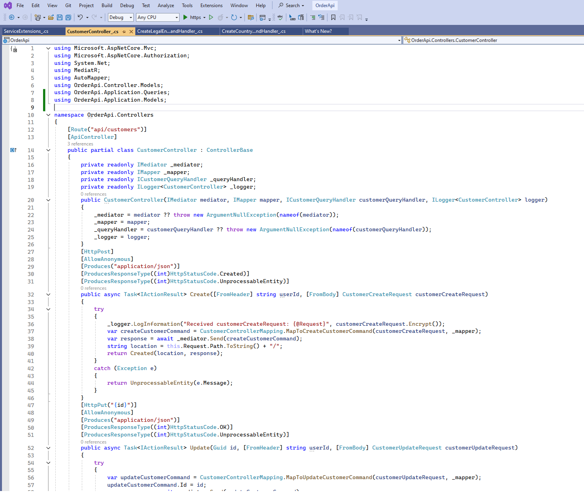Close the CustomerController_.cs tab
The width and height of the screenshot is (584, 493).
[131, 32]
